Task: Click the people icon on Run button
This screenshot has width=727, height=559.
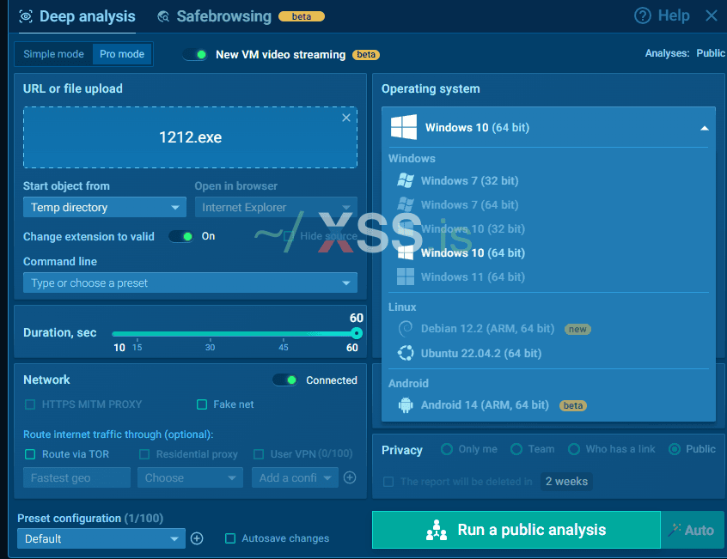Action: coord(437,530)
